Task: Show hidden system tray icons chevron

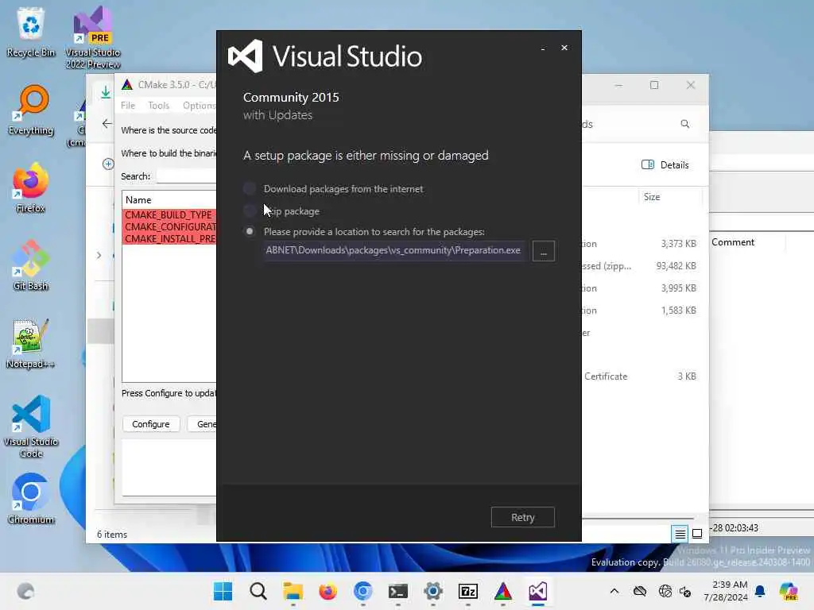Action: coord(614,591)
